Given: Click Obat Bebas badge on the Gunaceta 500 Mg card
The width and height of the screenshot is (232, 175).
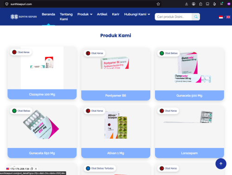Looking at the screenshot, I should [168, 53].
